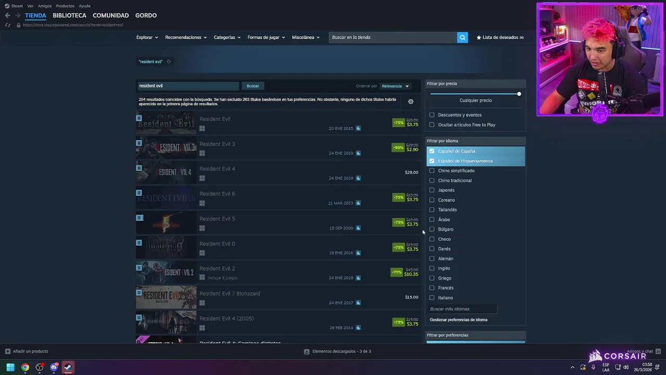The height and width of the screenshot is (375, 666).
Task: Open Windows Start menu
Action: click(10, 367)
